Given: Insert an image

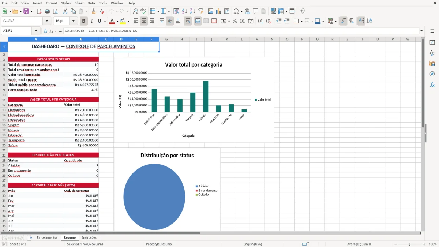Looking at the screenshot, I should 211,11.
